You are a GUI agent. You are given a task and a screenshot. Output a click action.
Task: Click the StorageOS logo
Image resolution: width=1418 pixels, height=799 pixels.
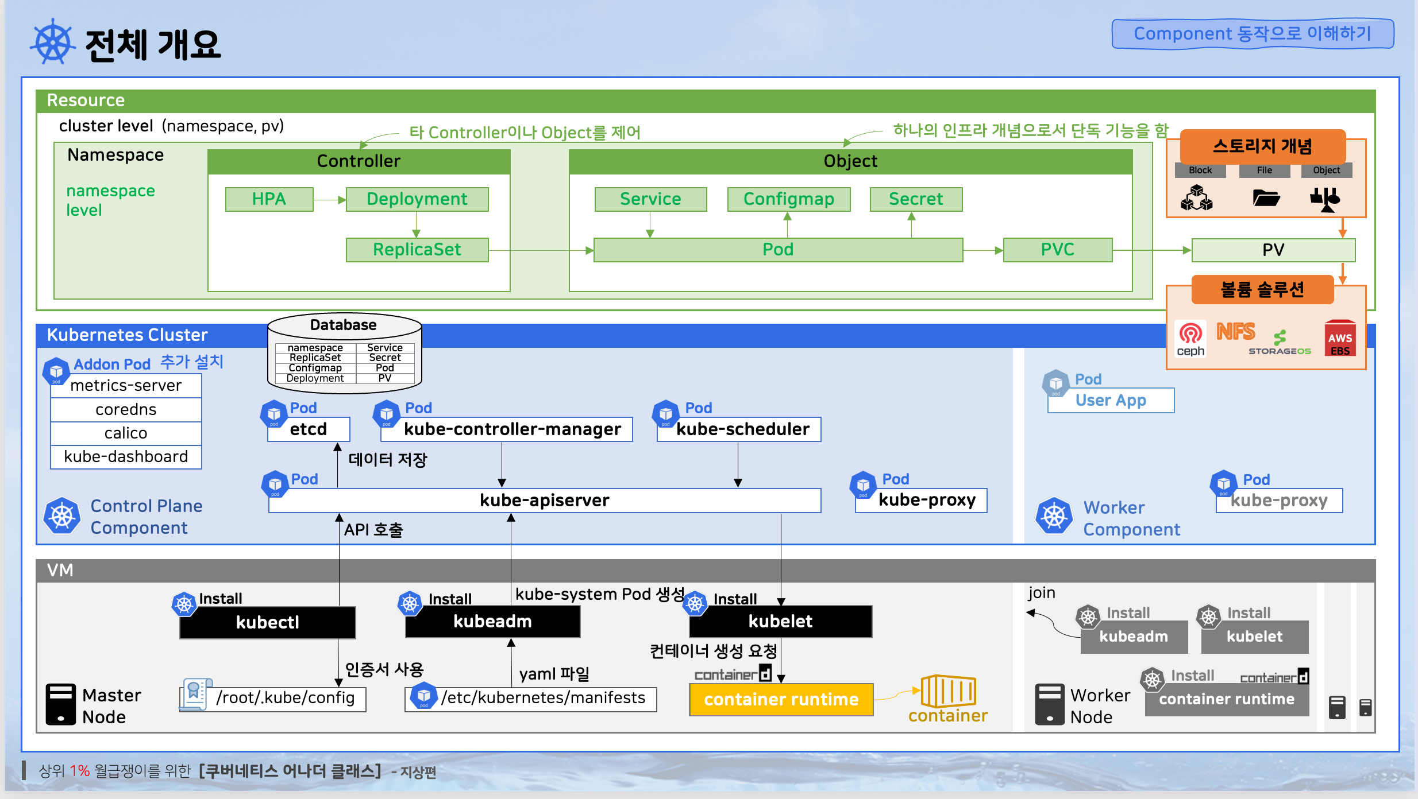(x=1280, y=343)
